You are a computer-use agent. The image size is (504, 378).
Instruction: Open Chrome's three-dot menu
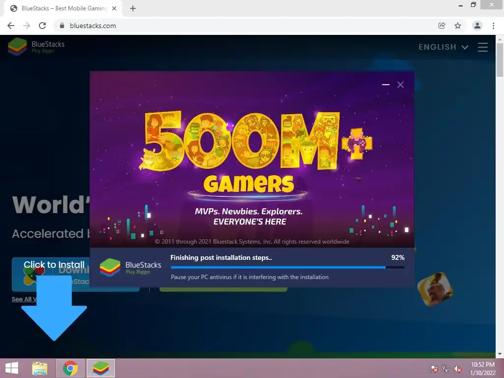(x=493, y=26)
